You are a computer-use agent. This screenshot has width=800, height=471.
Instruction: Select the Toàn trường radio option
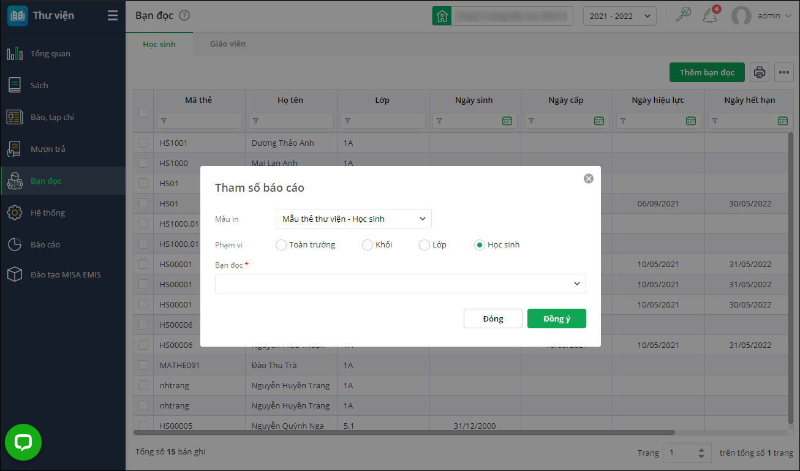tap(281, 245)
